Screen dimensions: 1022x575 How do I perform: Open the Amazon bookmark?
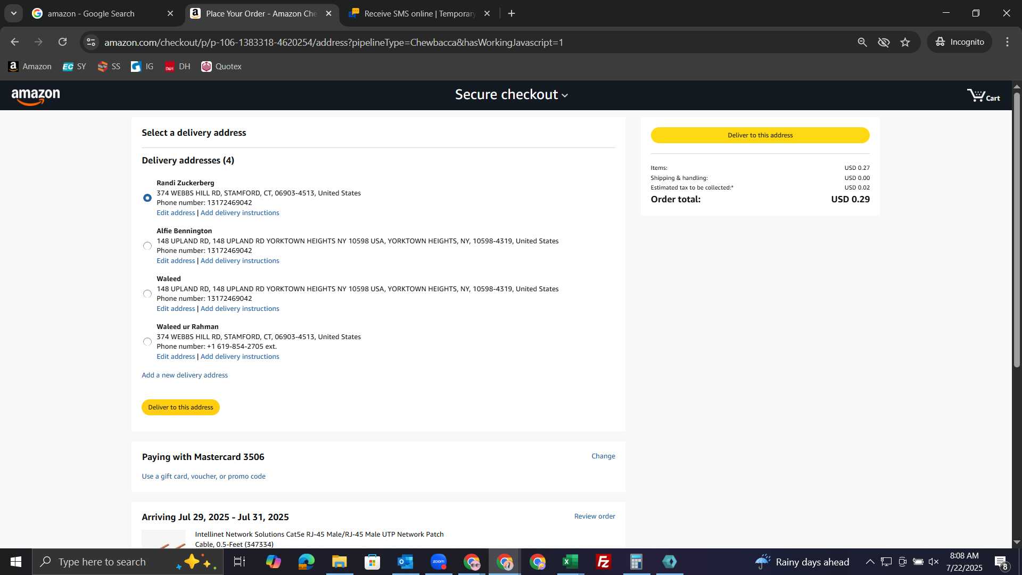point(30,67)
